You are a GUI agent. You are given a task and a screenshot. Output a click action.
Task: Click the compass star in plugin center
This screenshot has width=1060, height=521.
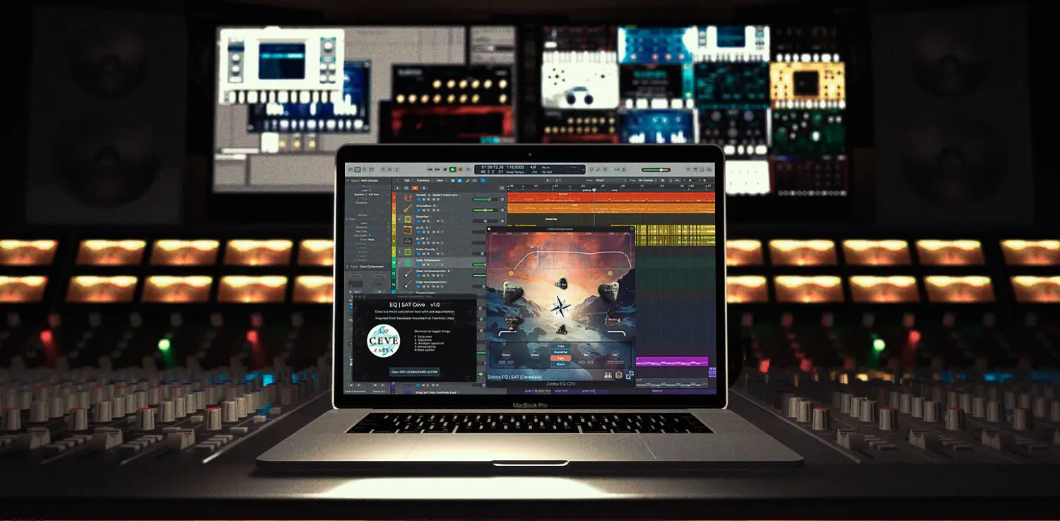click(561, 307)
